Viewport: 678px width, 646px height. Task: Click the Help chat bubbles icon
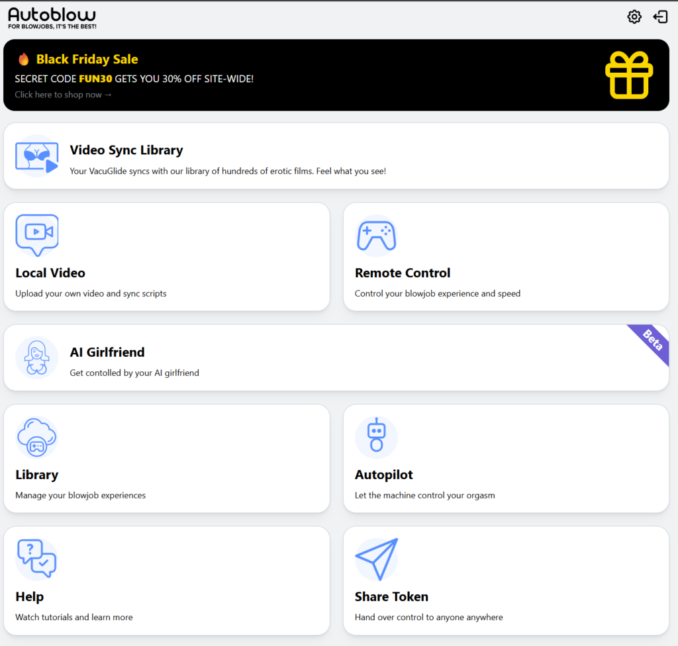pos(37,559)
